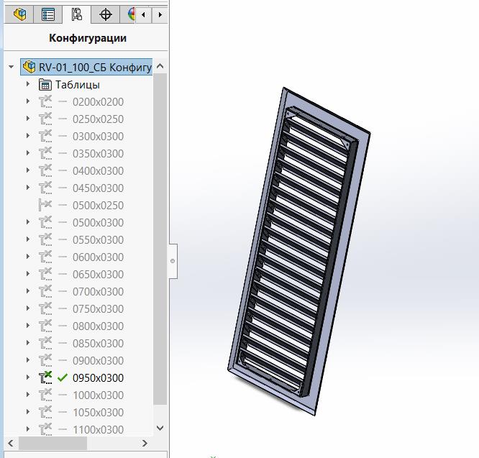The image size is (479, 458).
Task: Select the 0900x0300 configuration name
Action: [x=98, y=361]
